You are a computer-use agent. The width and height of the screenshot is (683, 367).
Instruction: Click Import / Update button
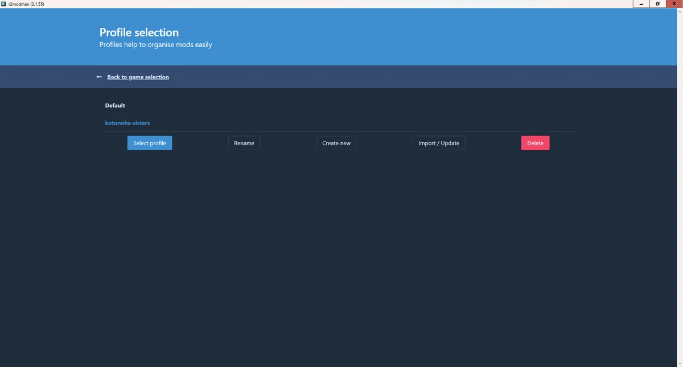point(439,143)
